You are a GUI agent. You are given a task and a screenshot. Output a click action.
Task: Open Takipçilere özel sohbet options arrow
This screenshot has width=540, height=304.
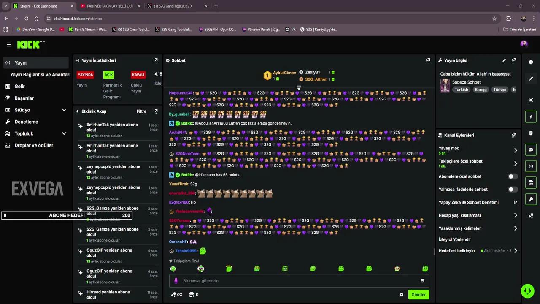(515, 163)
